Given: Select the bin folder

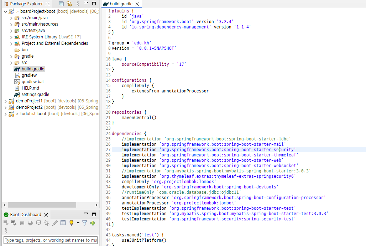Looking at the screenshot, I should [x=25, y=50].
